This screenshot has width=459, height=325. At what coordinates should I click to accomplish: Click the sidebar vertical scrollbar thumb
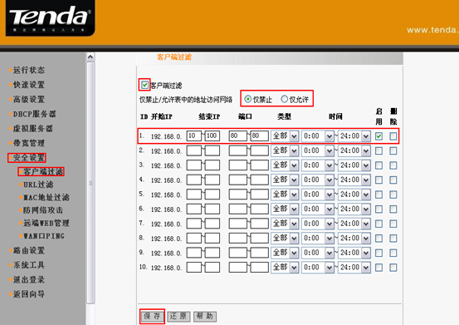[x=90, y=183]
